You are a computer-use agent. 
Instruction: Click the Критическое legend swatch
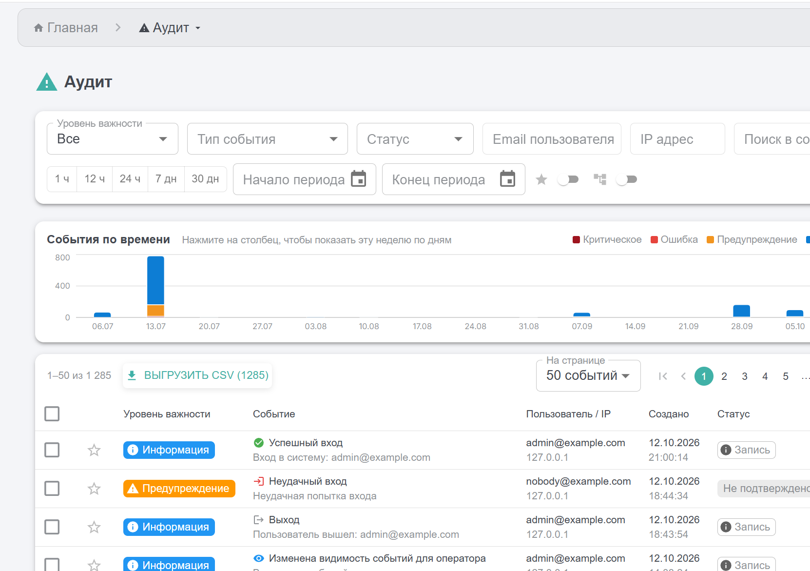[576, 239]
